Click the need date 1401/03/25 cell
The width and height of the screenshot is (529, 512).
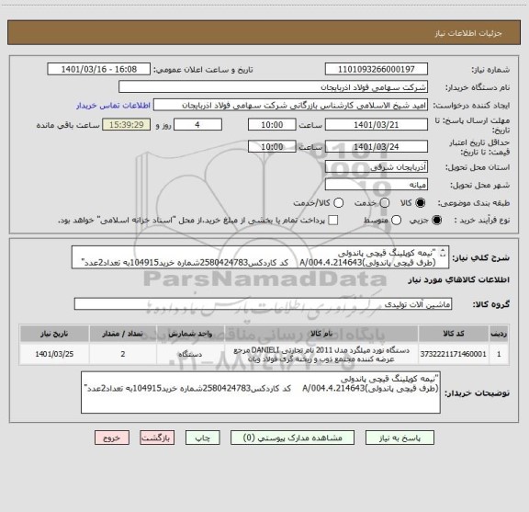(x=54, y=354)
